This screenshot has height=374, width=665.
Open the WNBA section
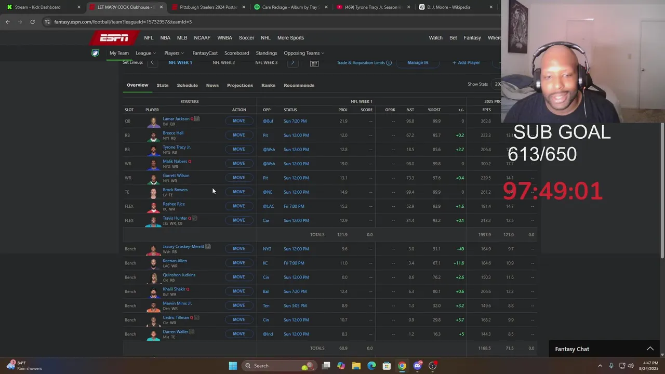(224, 38)
